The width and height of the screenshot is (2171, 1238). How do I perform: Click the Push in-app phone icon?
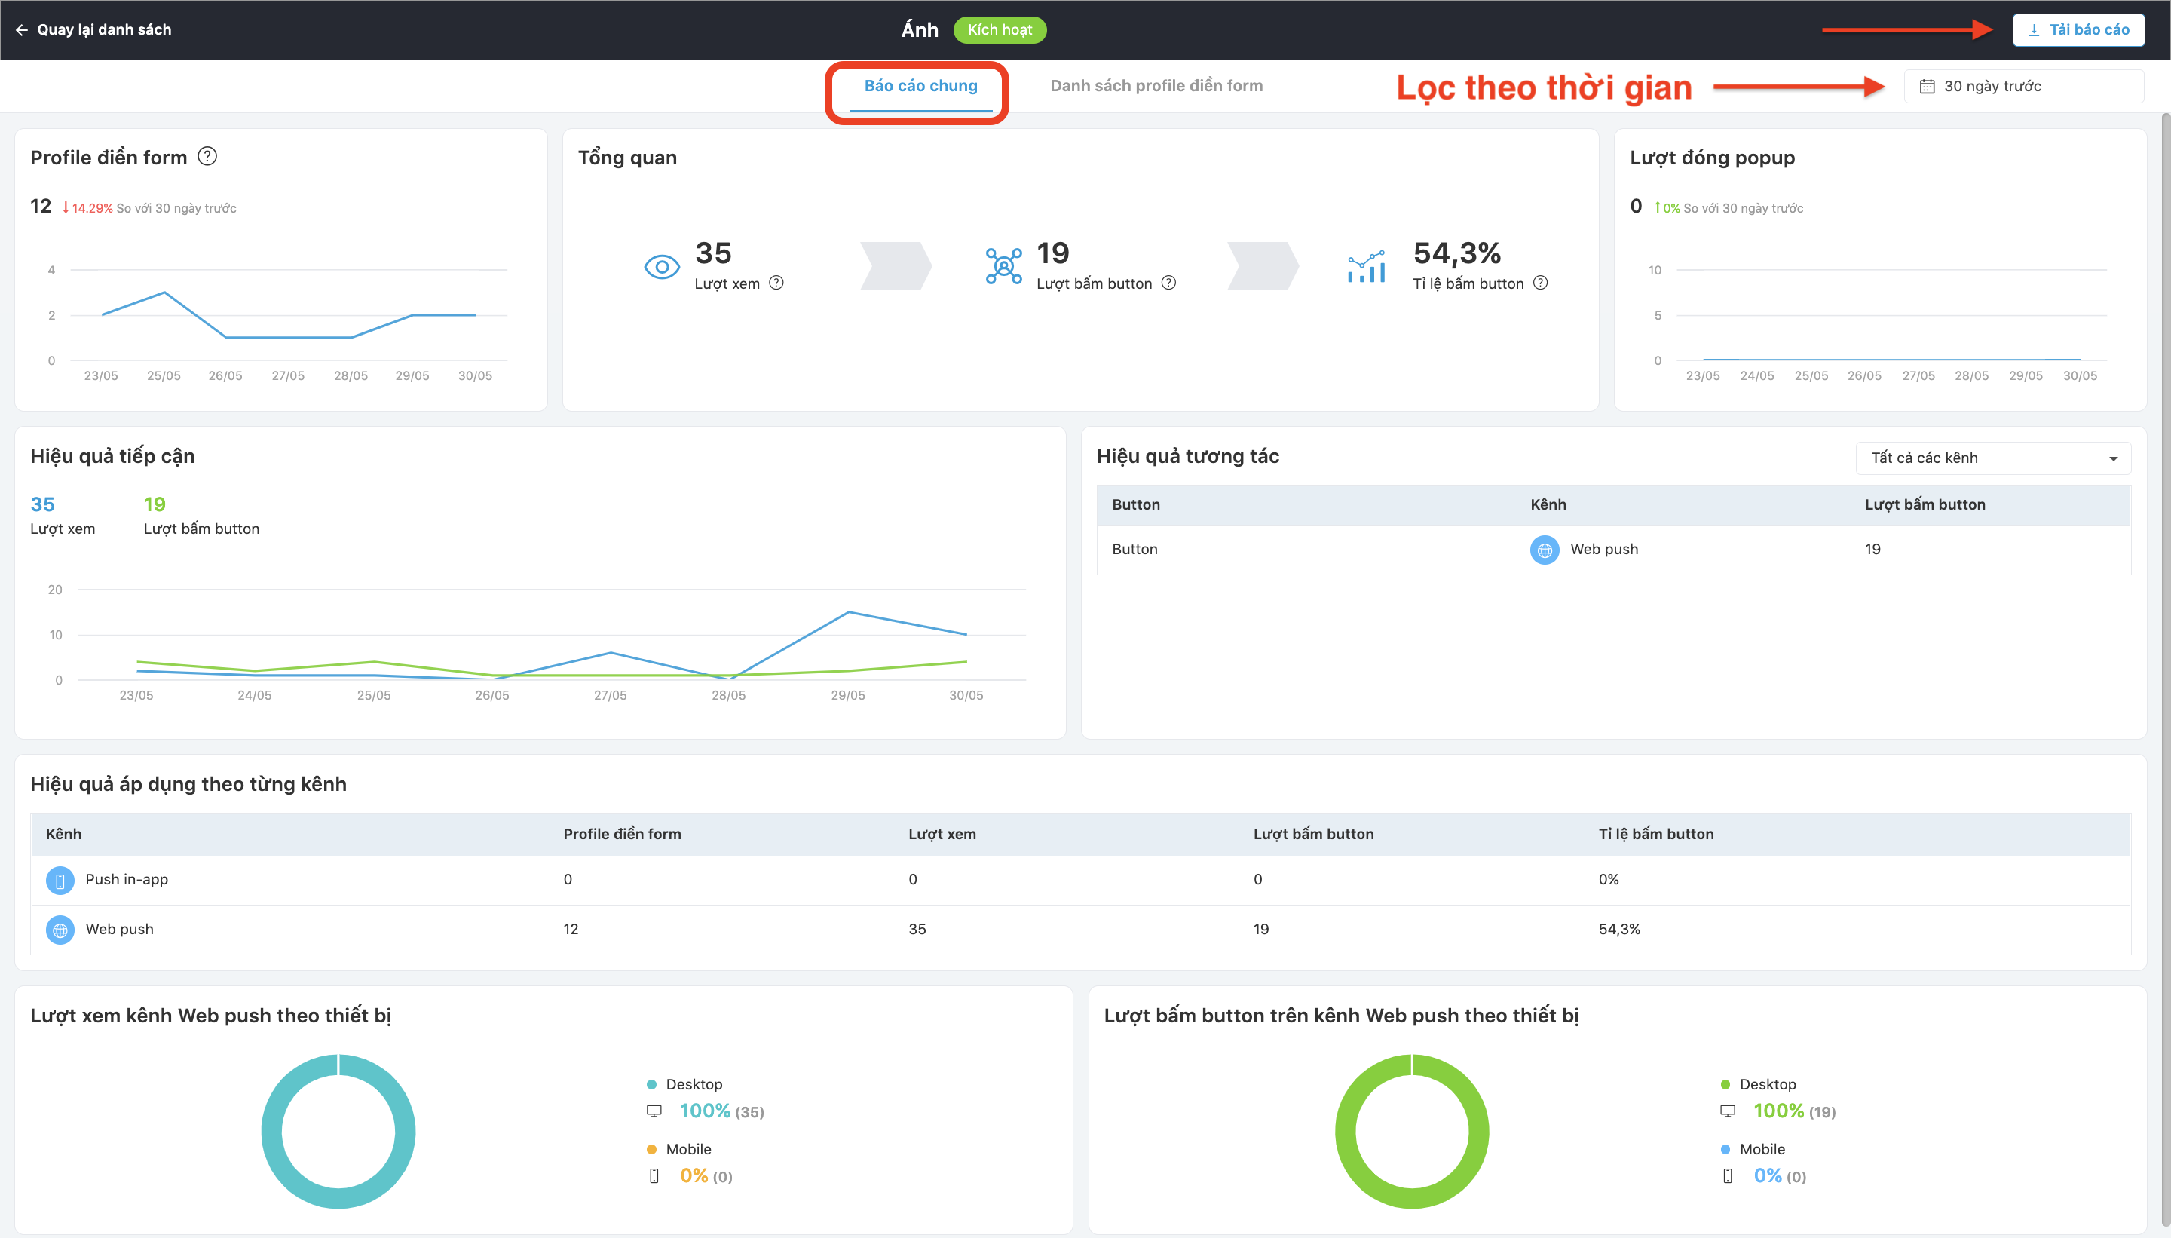coord(60,881)
